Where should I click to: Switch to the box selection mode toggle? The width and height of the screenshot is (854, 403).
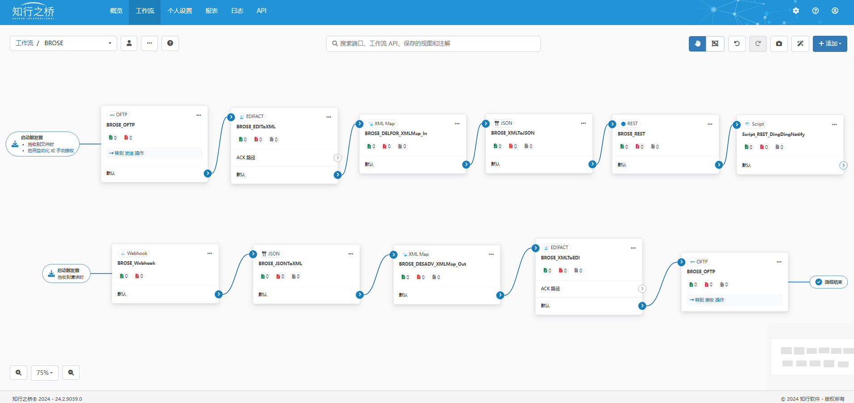[x=715, y=43]
